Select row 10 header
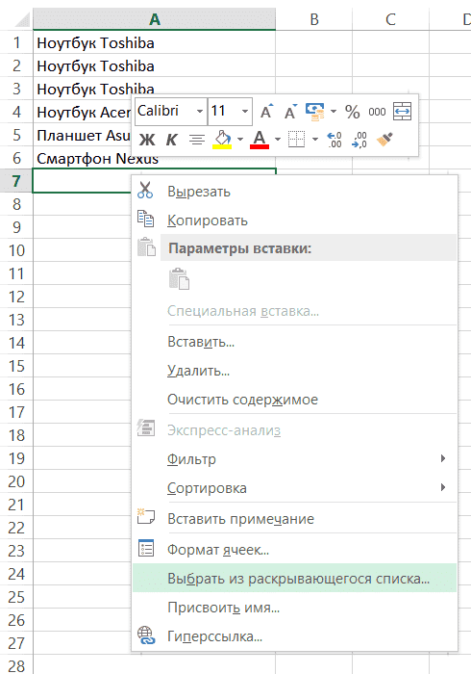Image resolution: width=471 pixels, height=674 pixels. [16, 250]
